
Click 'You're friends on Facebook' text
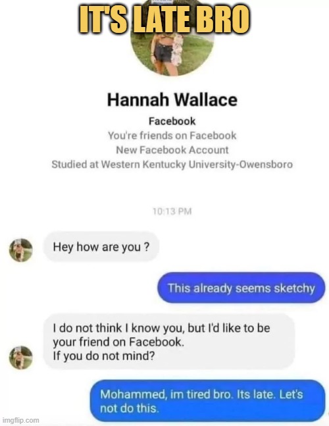tap(172, 135)
